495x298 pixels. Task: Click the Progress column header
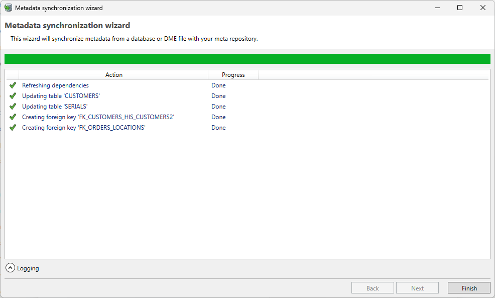click(x=232, y=74)
